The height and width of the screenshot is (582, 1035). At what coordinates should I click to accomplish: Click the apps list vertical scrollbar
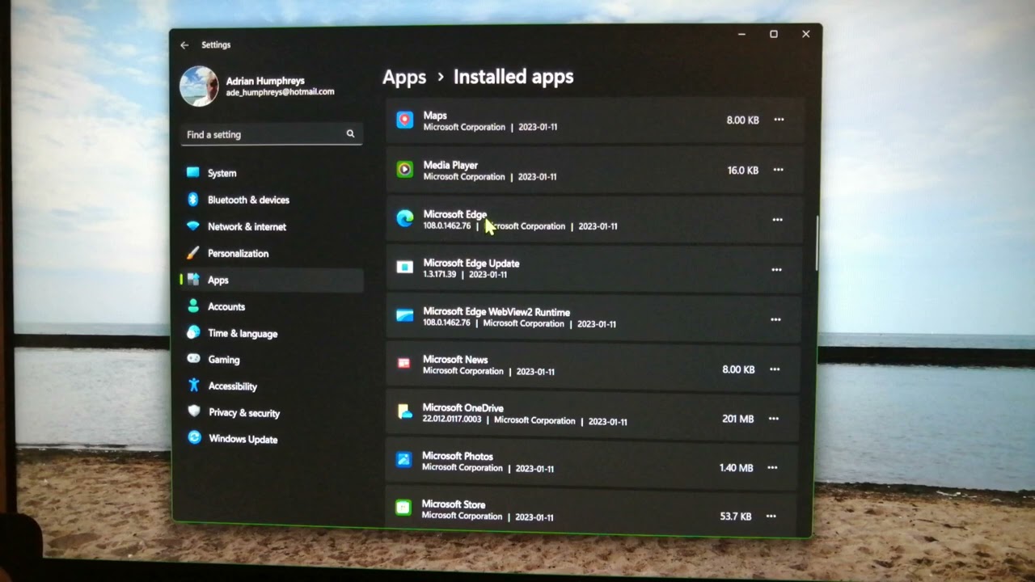(817, 243)
